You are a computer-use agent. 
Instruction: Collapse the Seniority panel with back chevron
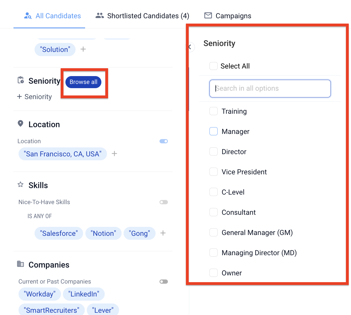point(190,47)
